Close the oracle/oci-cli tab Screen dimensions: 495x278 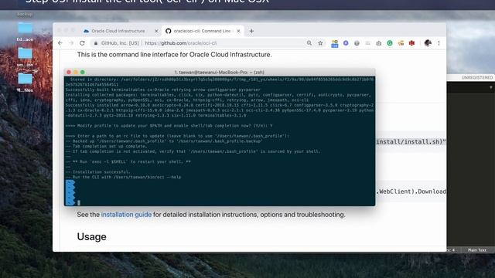[x=238, y=31]
